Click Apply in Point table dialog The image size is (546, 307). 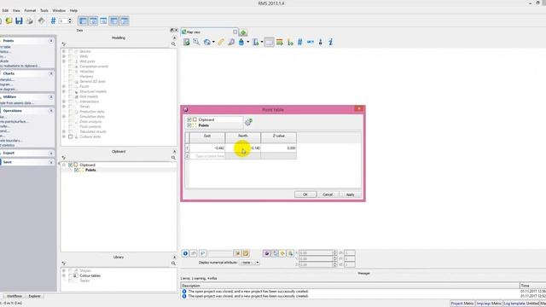pyautogui.click(x=350, y=194)
